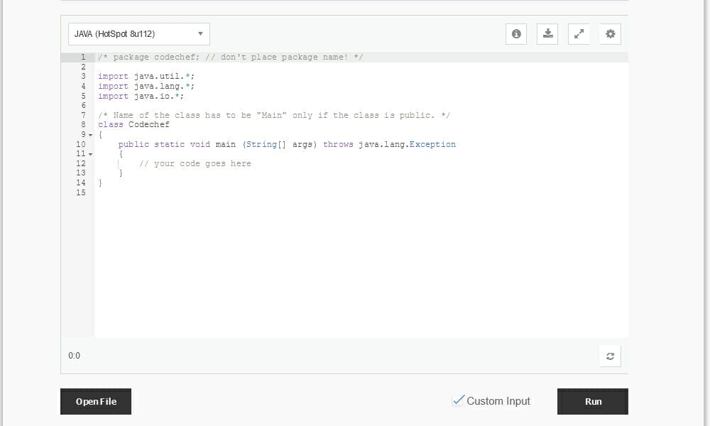Click the 0:0 cursor position indicator

pos(74,356)
